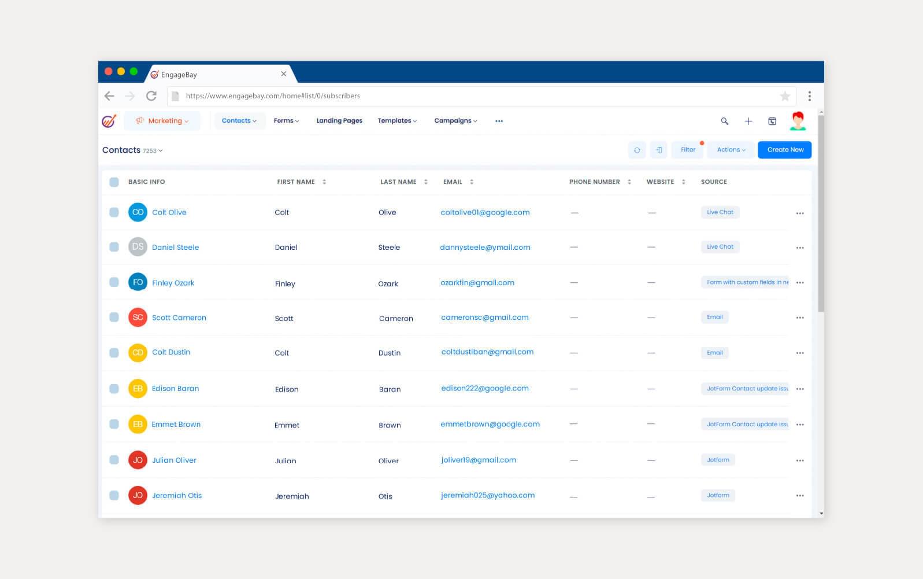Click the EngageBay logo icon
This screenshot has height=579, width=923.
109,121
